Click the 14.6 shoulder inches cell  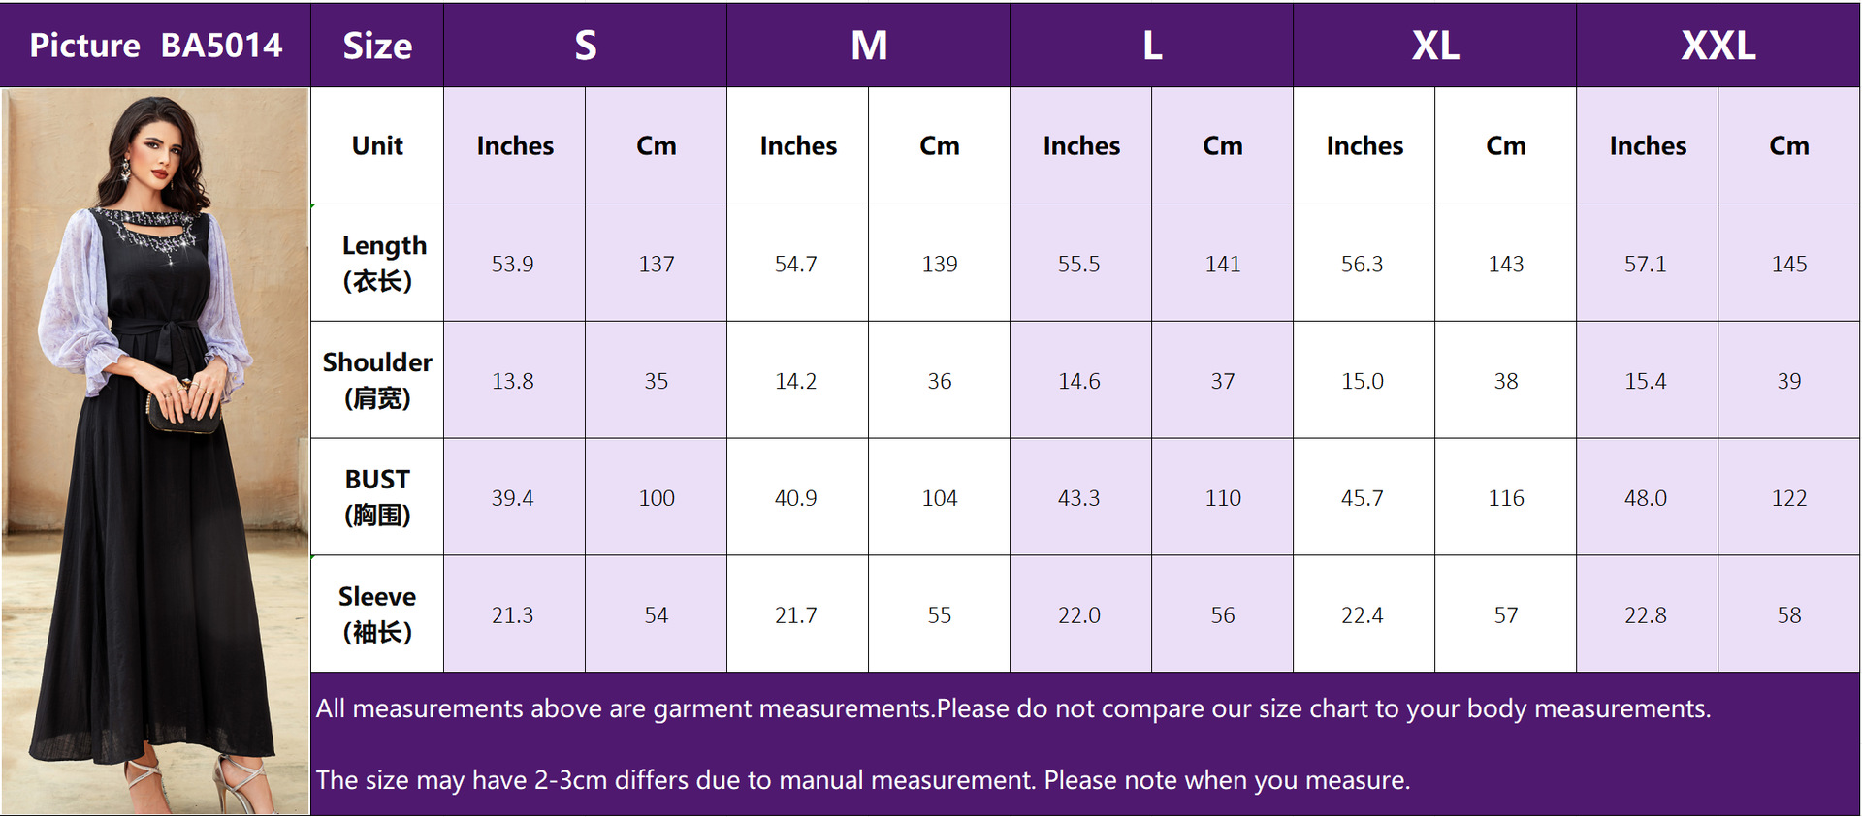[1079, 381]
